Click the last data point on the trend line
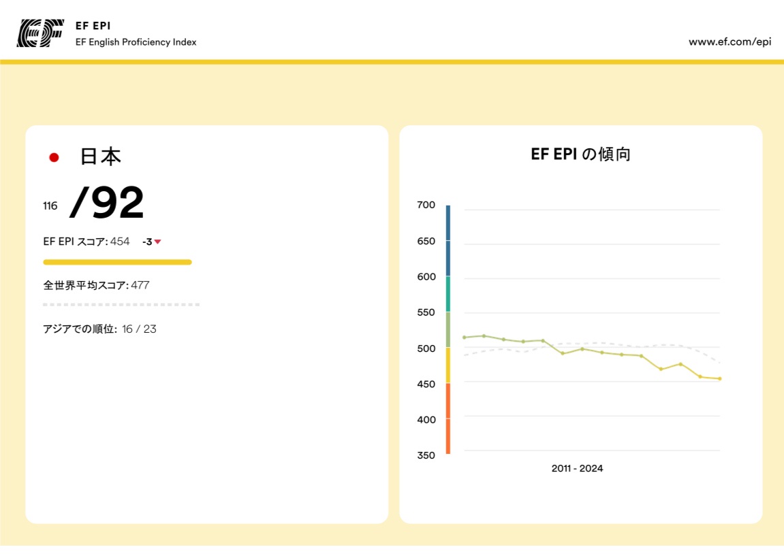Screen dimensions: 784x556 tap(720, 378)
